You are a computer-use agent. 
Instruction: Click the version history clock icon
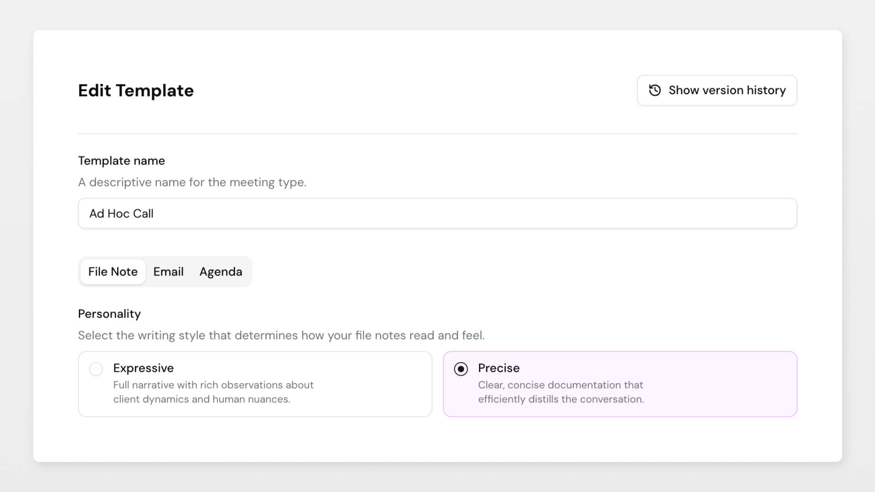[655, 90]
